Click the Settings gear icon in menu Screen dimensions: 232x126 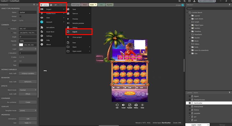[42, 36]
